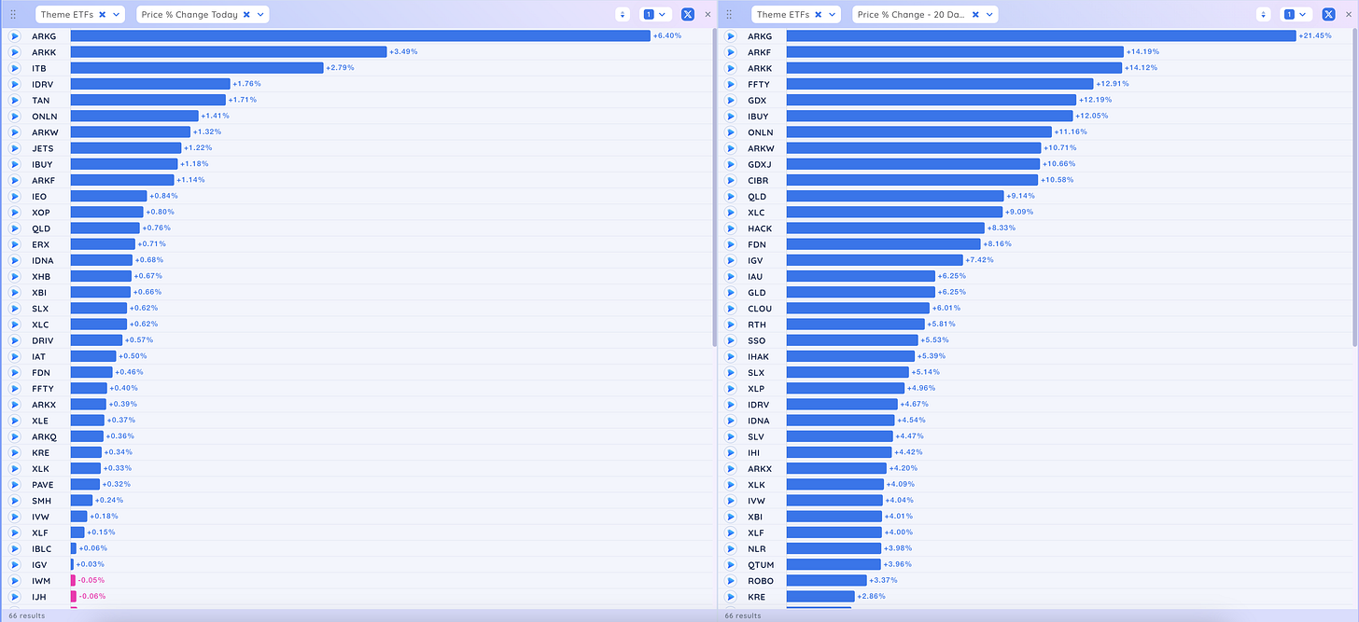Toggle sort order arrows in Today panel
This screenshot has height=622, width=1359.
[x=623, y=14]
